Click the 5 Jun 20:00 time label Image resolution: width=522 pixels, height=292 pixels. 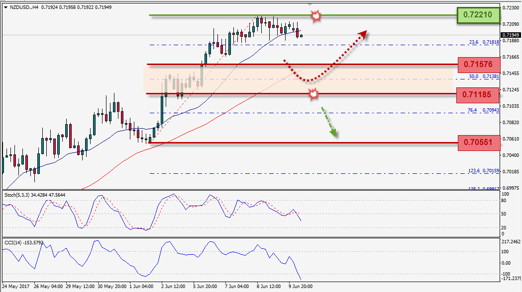(x=205, y=287)
